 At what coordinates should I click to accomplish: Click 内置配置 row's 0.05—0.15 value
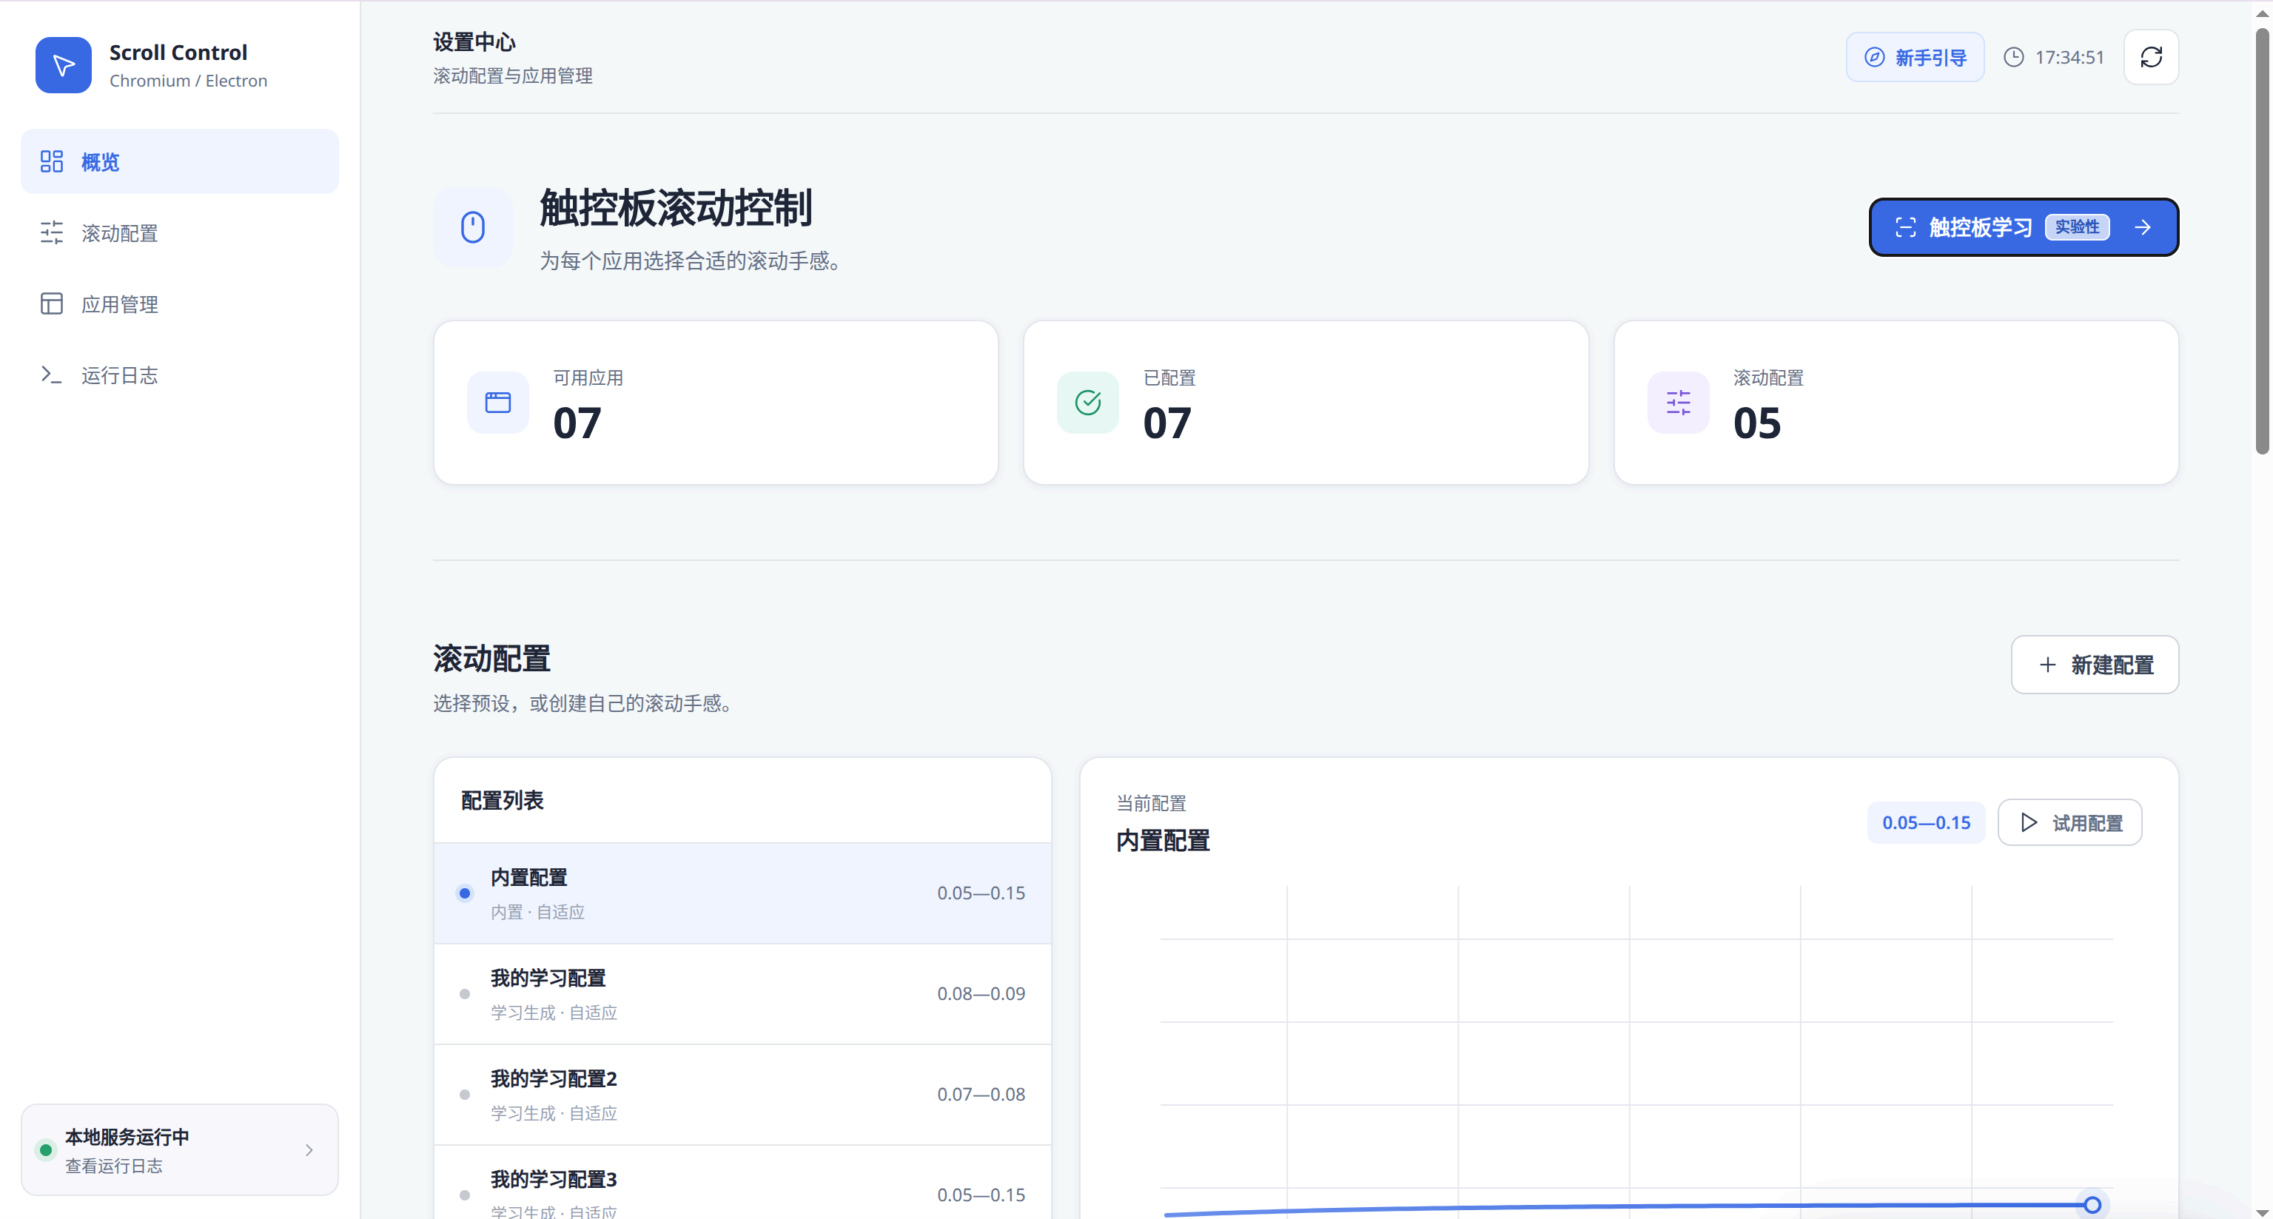tap(981, 893)
